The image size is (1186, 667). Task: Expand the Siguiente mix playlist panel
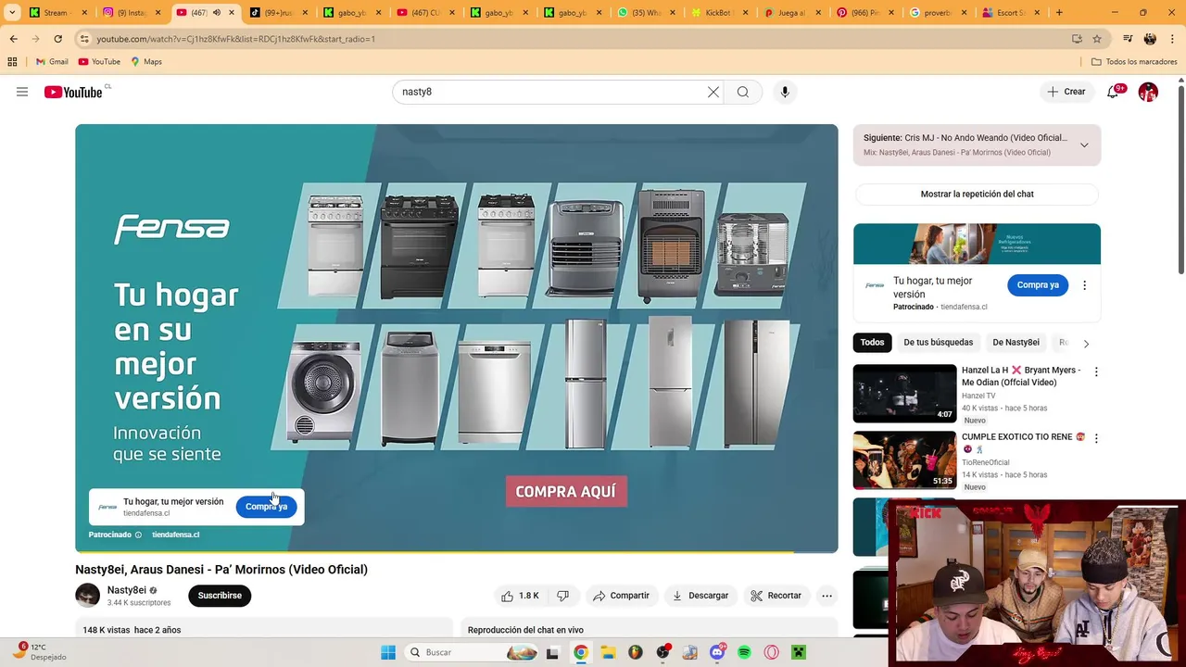(x=1084, y=145)
